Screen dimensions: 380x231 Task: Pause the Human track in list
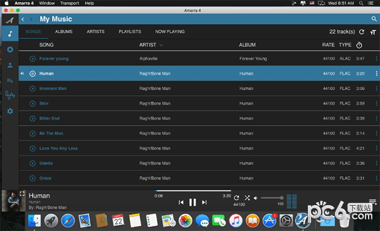(x=32, y=74)
